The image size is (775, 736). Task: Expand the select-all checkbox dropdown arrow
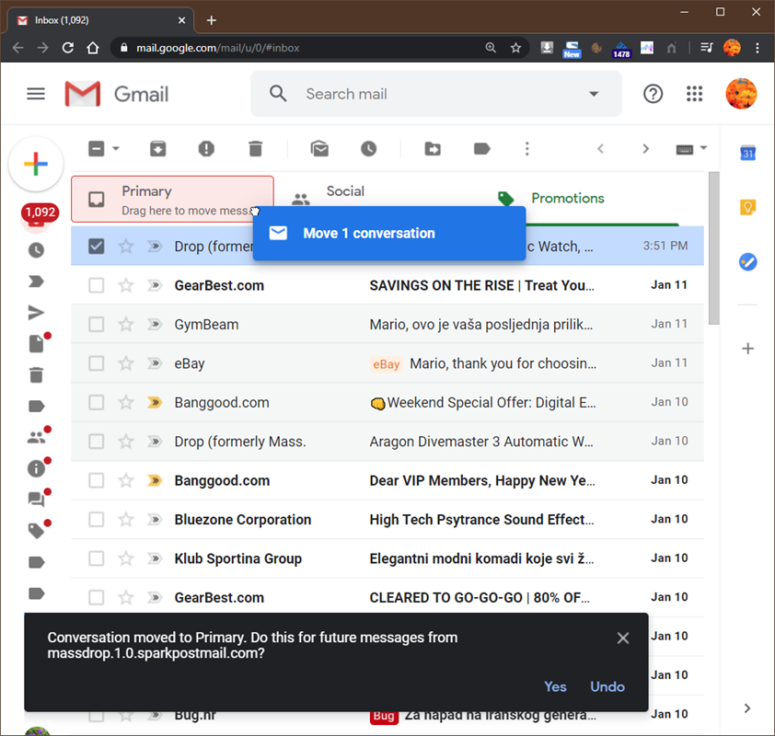[116, 149]
